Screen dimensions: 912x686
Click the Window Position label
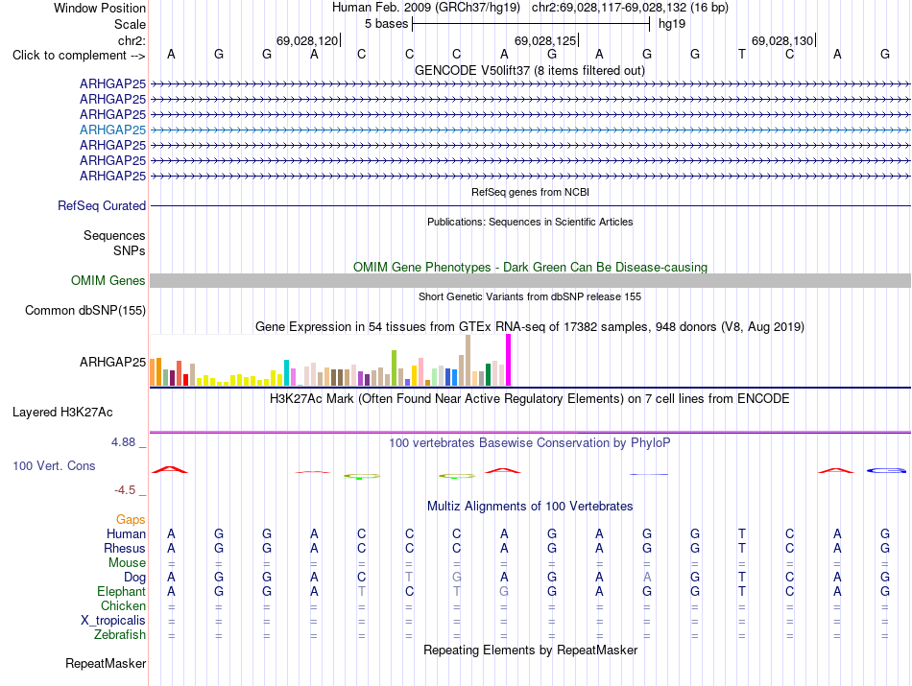[x=100, y=8]
